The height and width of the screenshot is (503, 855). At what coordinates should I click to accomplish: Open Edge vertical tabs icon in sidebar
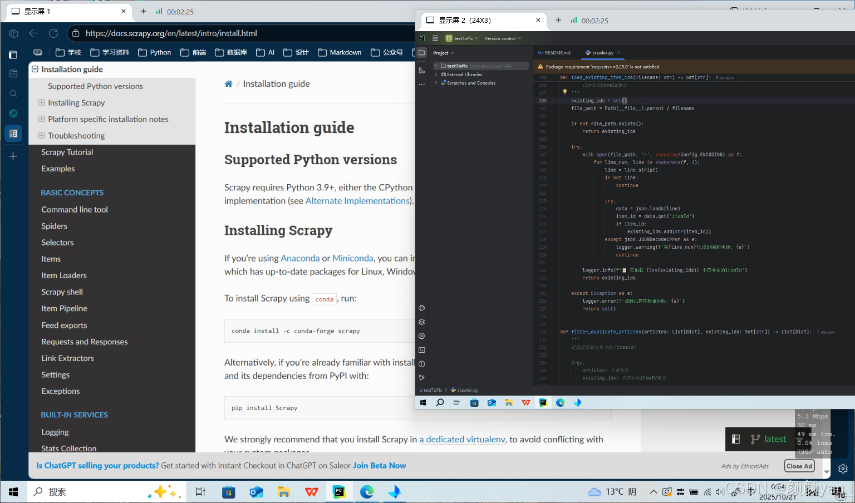tap(13, 55)
